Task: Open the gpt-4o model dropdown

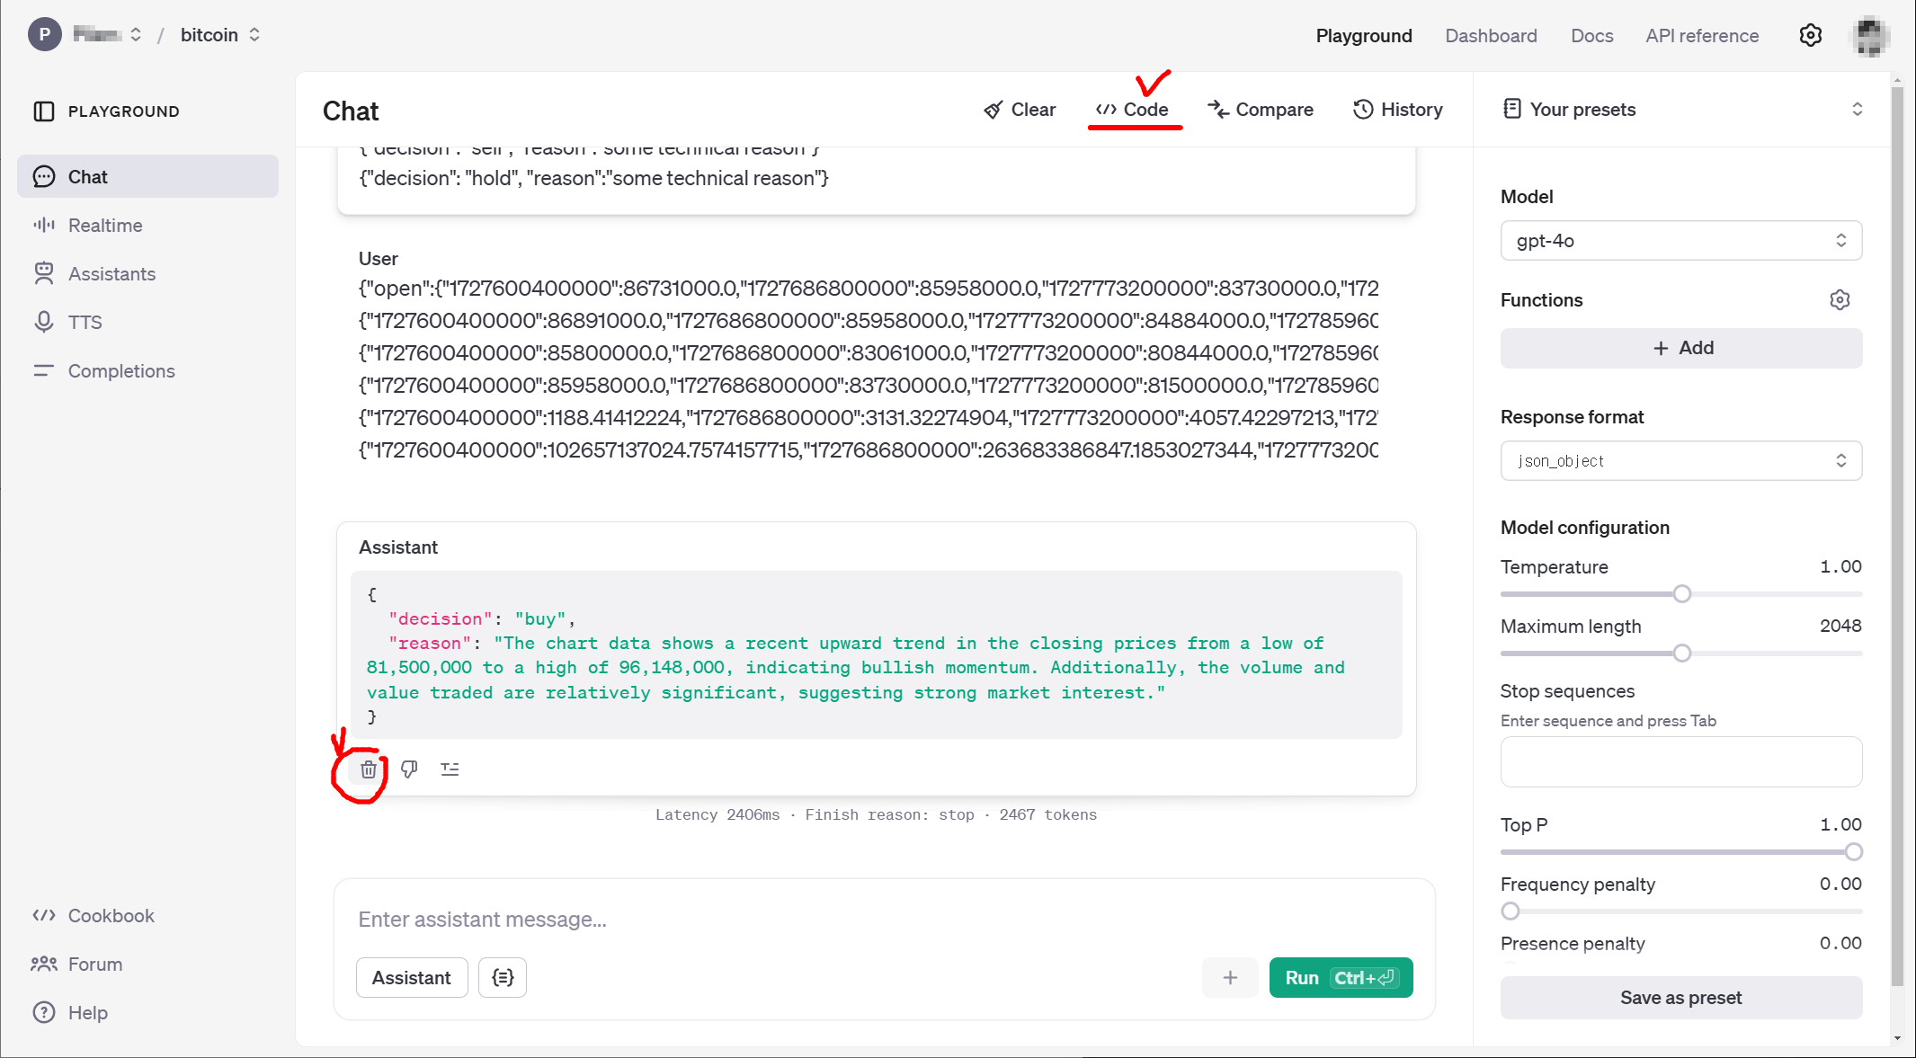Action: click(1680, 241)
